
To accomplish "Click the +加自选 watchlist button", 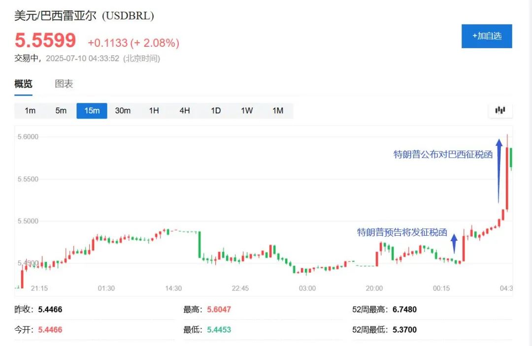I will click(x=487, y=36).
